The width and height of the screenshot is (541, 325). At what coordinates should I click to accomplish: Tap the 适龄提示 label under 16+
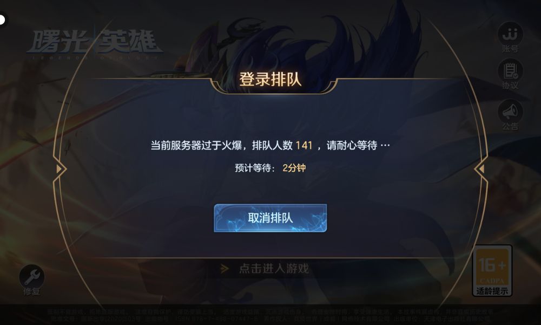pyautogui.click(x=492, y=291)
